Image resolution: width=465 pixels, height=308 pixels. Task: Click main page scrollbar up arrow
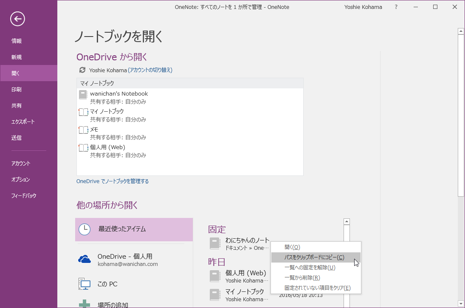coord(461,31)
